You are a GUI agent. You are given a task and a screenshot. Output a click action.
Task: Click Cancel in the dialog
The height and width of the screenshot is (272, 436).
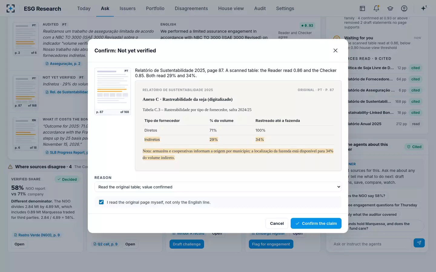coord(277,223)
